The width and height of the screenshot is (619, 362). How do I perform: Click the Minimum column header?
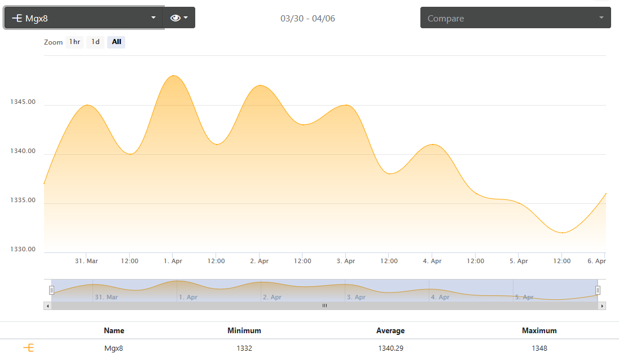coord(244,331)
